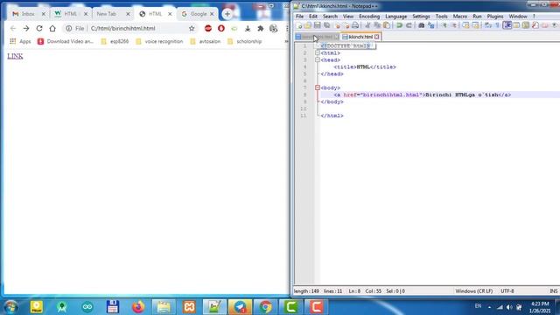Open the Chrome Extensions puzzle icon
The image size is (560, 315).
click(x=261, y=28)
